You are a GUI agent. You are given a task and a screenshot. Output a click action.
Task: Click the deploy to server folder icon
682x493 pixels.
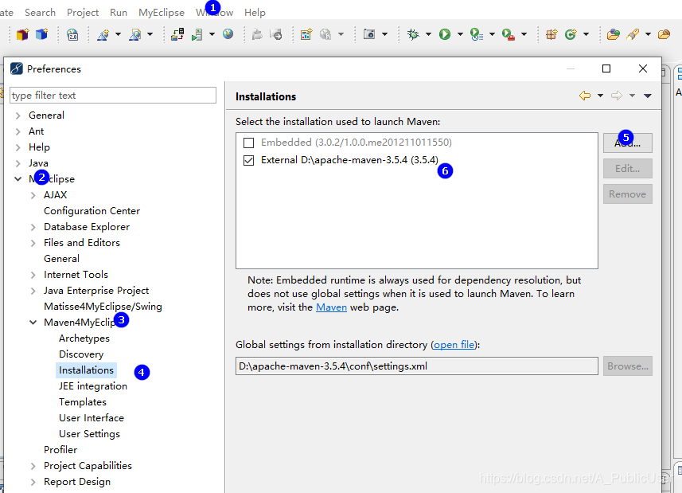[x=177, y=34]
